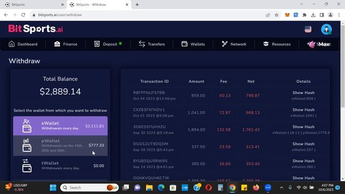This screenshot has height=194, width=345.
Task: Open the Transfers menu
Action: coord(151,44)
